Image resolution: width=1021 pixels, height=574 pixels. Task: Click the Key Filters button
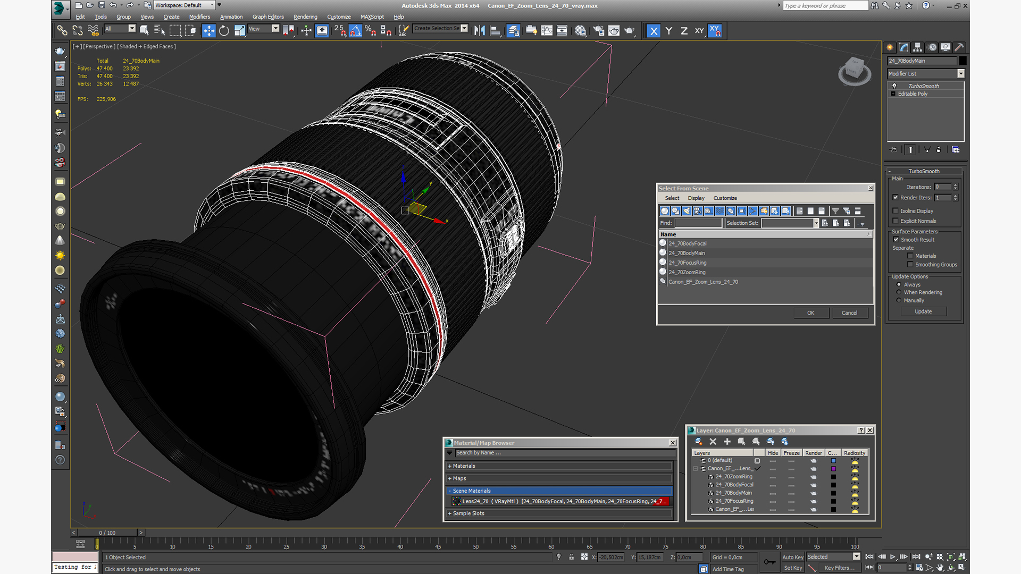pyautogui.click(x=839, y=568)
